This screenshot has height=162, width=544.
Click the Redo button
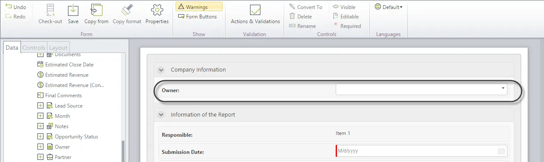click(x=15, y=17)
